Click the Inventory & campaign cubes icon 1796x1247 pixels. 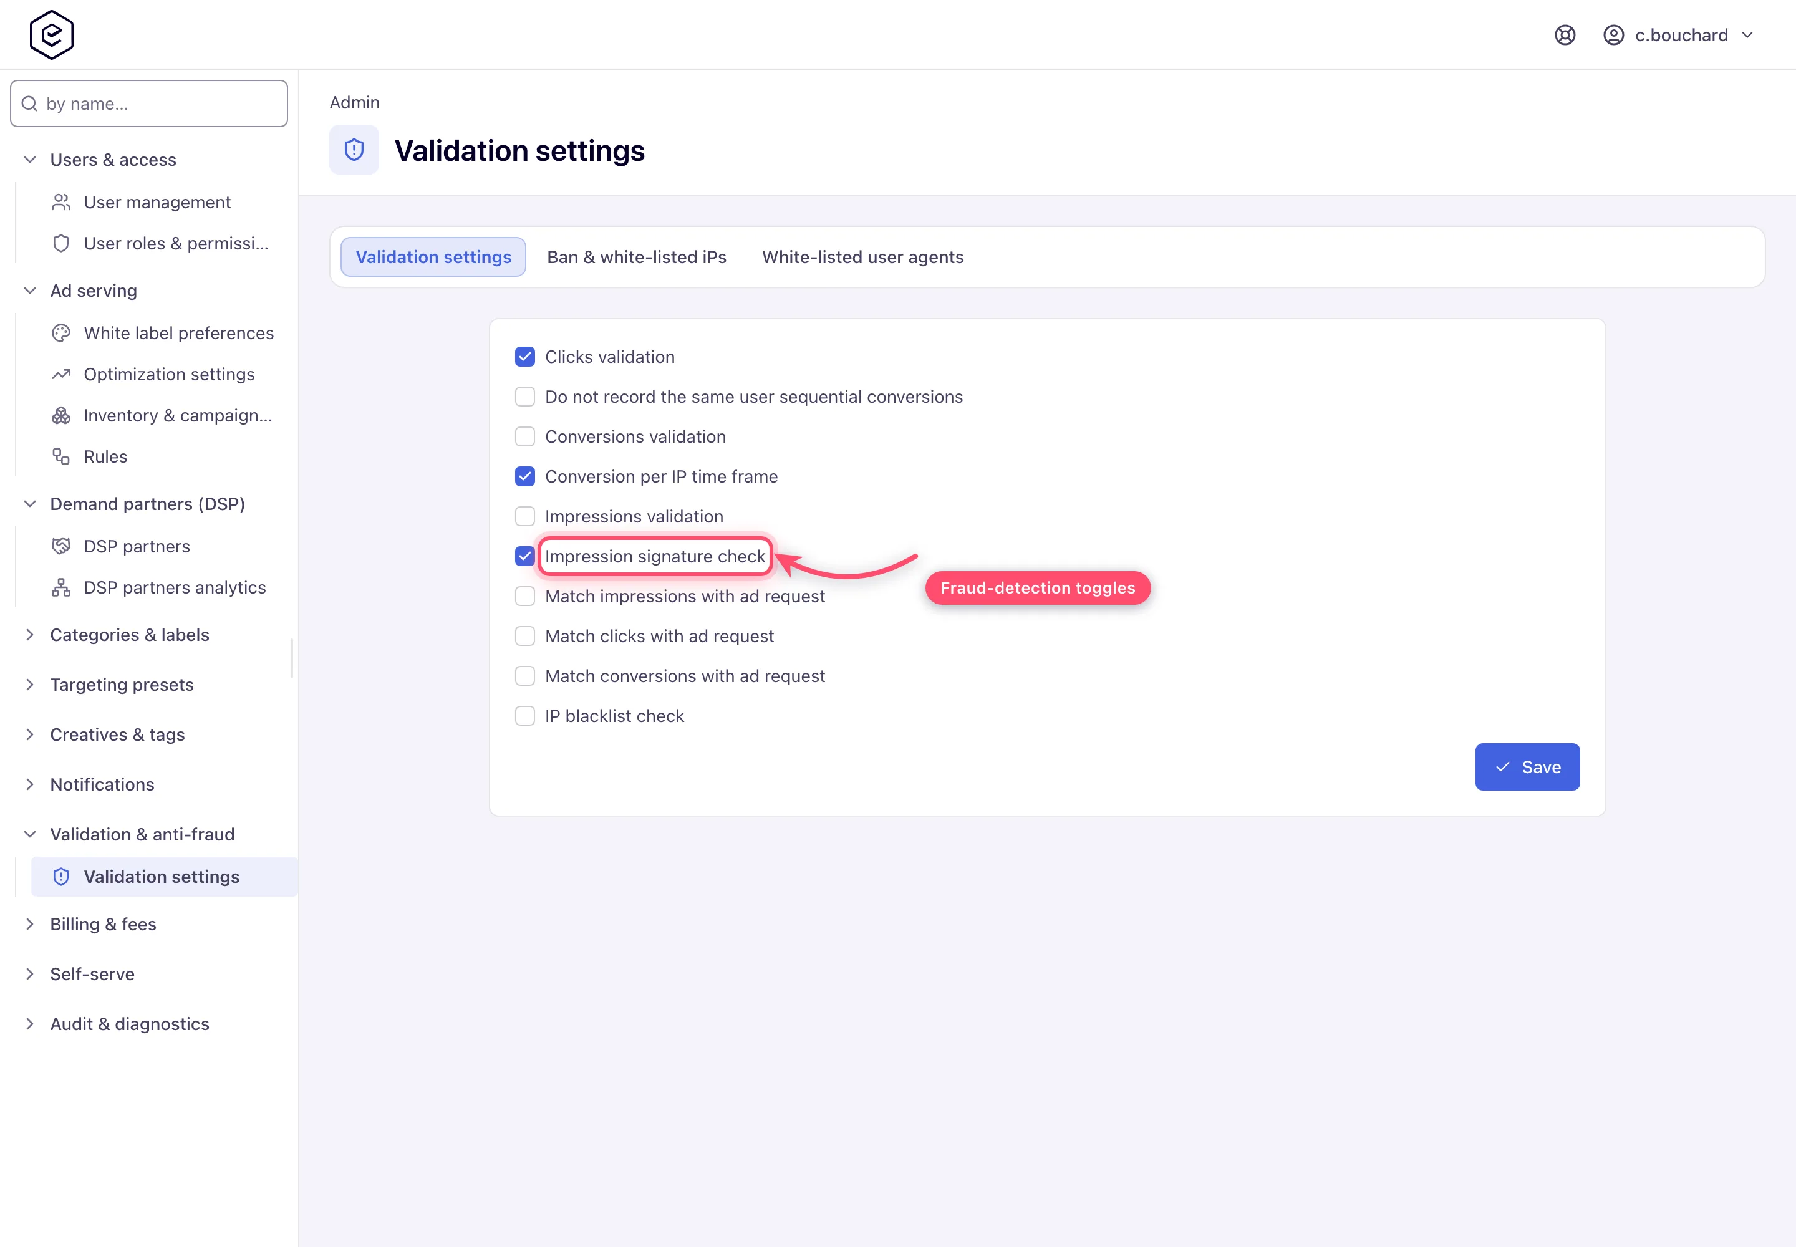click(x=61, y=416)
